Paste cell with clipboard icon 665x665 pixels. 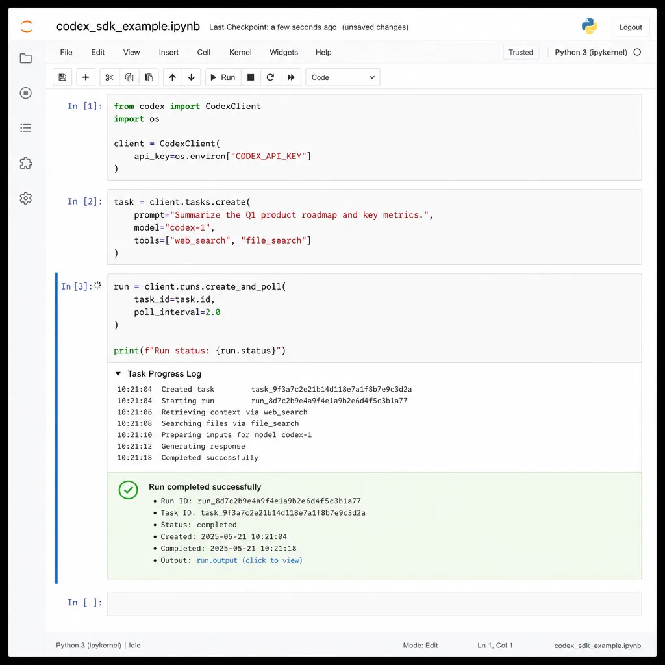coord(149,77)
